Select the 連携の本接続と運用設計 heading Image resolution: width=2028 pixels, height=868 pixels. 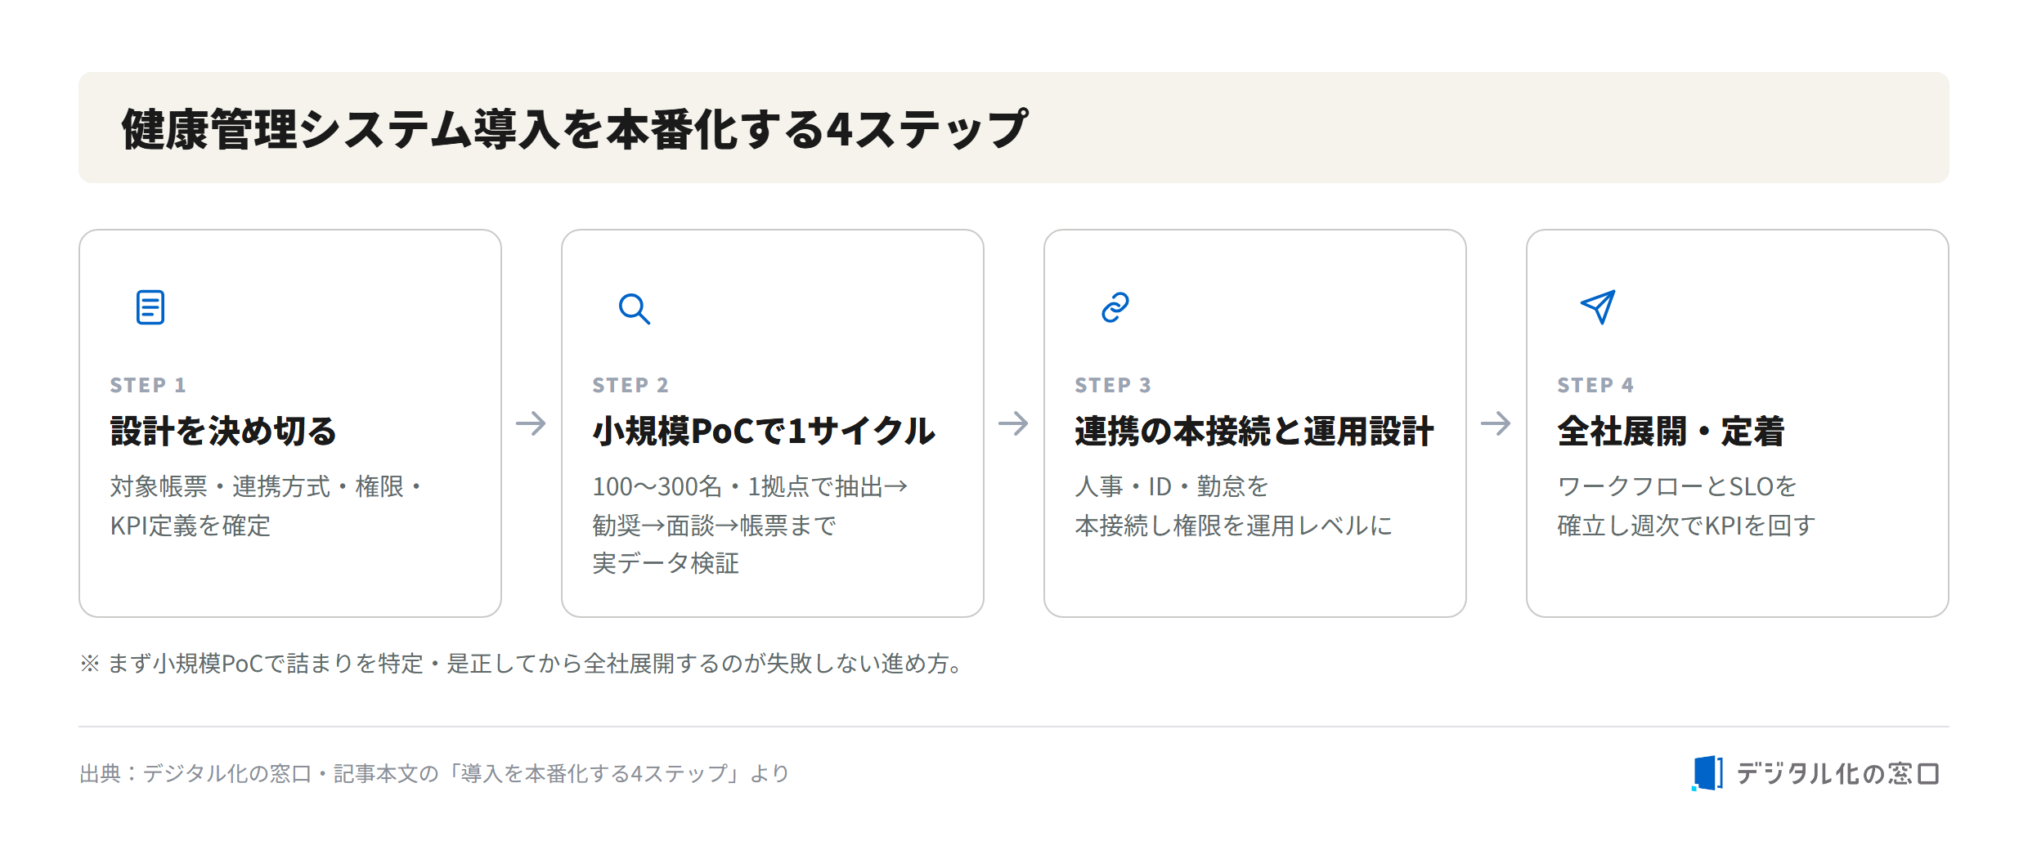click(1254, 432)
